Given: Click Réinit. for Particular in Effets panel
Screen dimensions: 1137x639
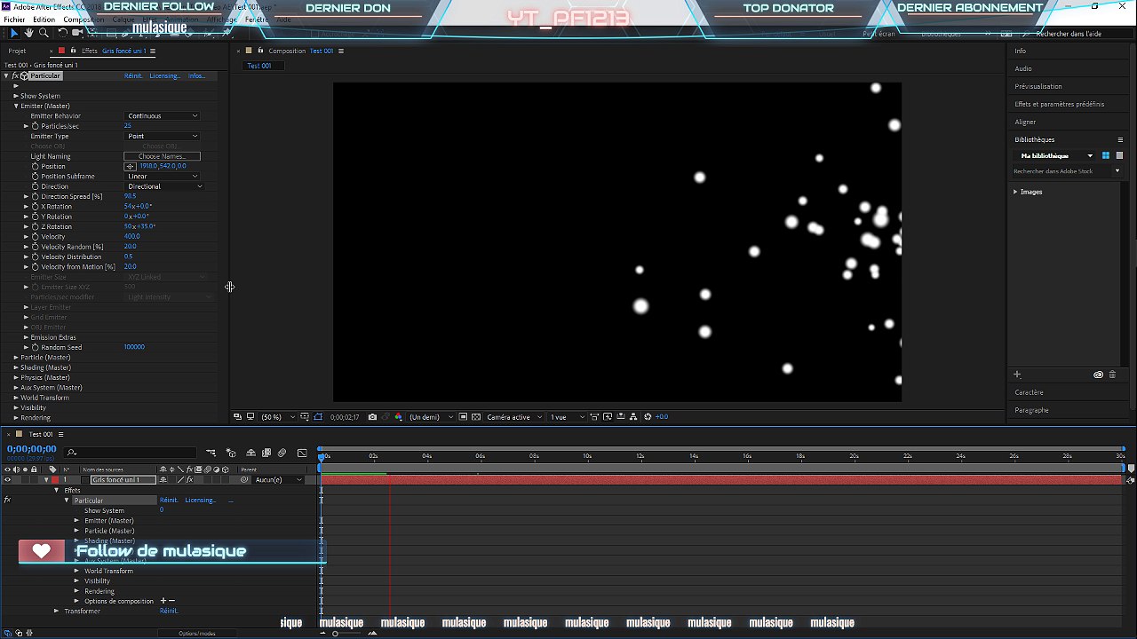Looking at the screenshot, I should point(133,75).
